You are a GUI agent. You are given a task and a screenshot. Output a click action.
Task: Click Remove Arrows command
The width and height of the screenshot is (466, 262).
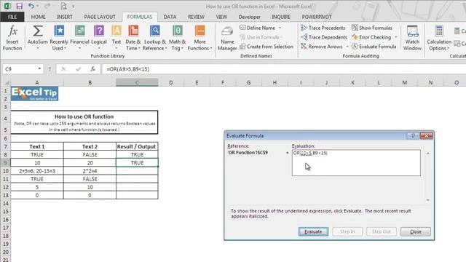(x=322, y=47)
